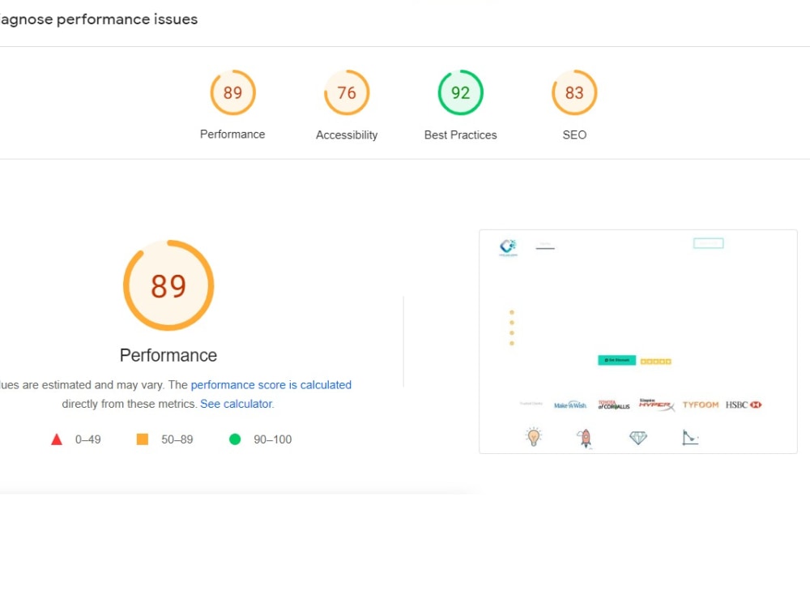
Task: Click the 'agnose performance issues' header text
Action: point(99,19)
